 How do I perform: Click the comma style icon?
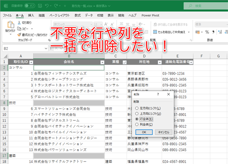[x=213, y=32]
